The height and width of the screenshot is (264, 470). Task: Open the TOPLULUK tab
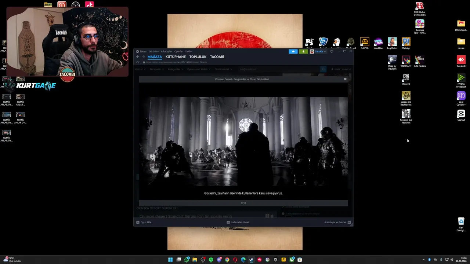tap(198, 57)
